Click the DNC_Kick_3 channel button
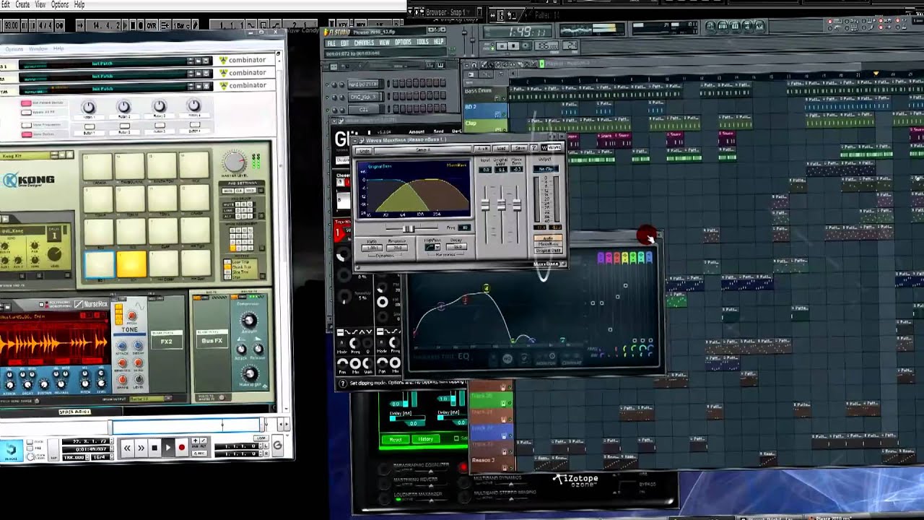The image size is (924, 520). click(365, 96)
